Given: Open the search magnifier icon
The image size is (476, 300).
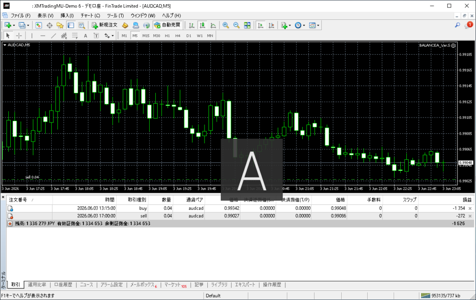Looking at the screenshot, I should tap(457, 25).
